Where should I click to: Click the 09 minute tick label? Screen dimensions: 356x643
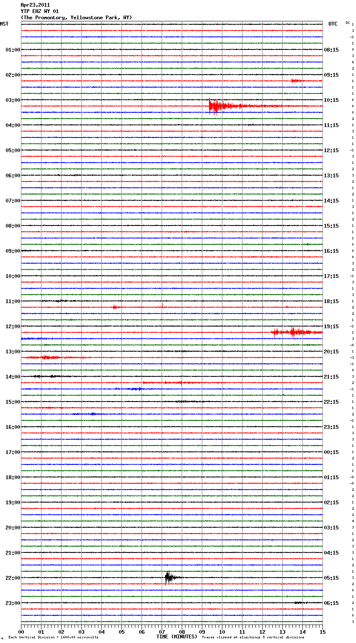[202, 632]
